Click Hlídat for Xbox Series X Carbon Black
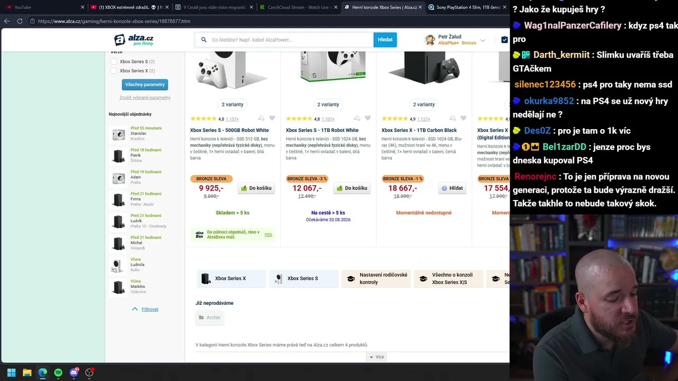 452,188
